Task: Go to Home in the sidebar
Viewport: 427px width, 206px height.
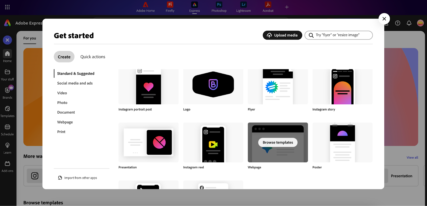Action: coord(7,56)
